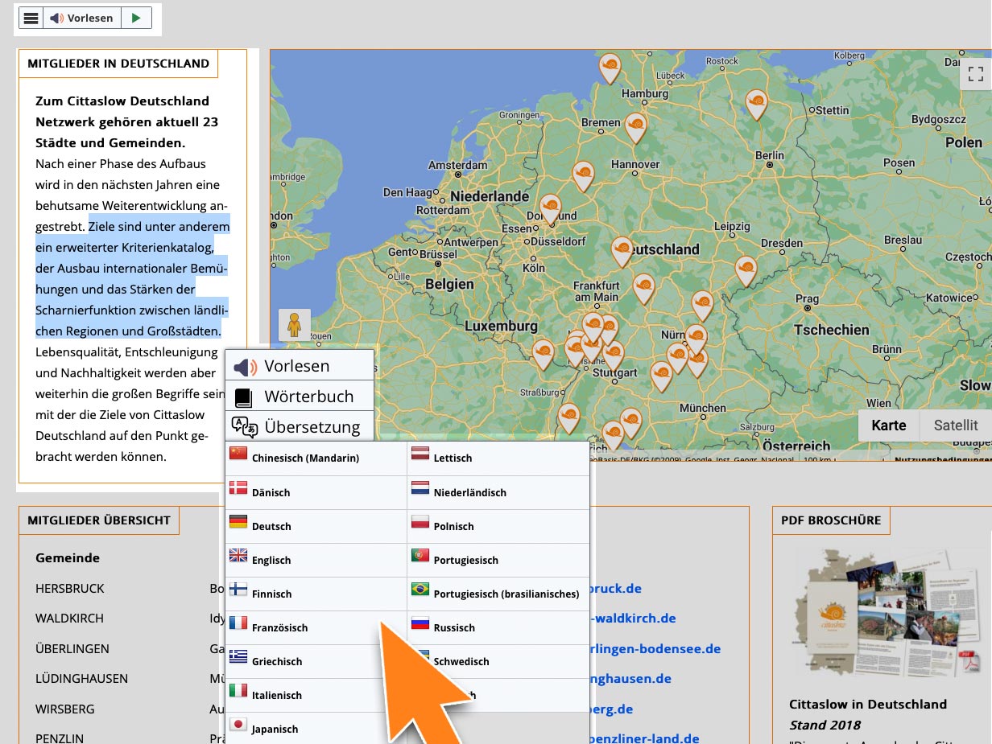Click the Nutzungsbedingungen link on the map

tap(942, 460)
